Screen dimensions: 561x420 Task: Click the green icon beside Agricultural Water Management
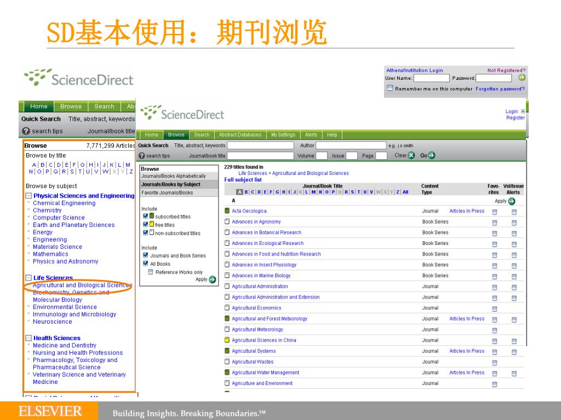(x=227, y=372)
